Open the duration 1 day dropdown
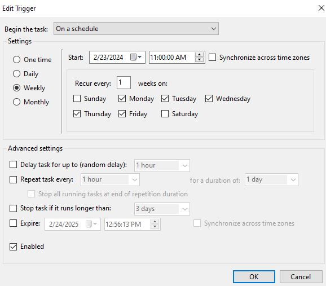326x286 pixels. pyautogui.click(x=271, y=180)
